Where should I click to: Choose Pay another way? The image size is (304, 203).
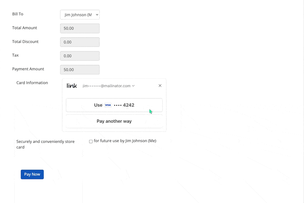pyautogui.click(x=114, y=121)
